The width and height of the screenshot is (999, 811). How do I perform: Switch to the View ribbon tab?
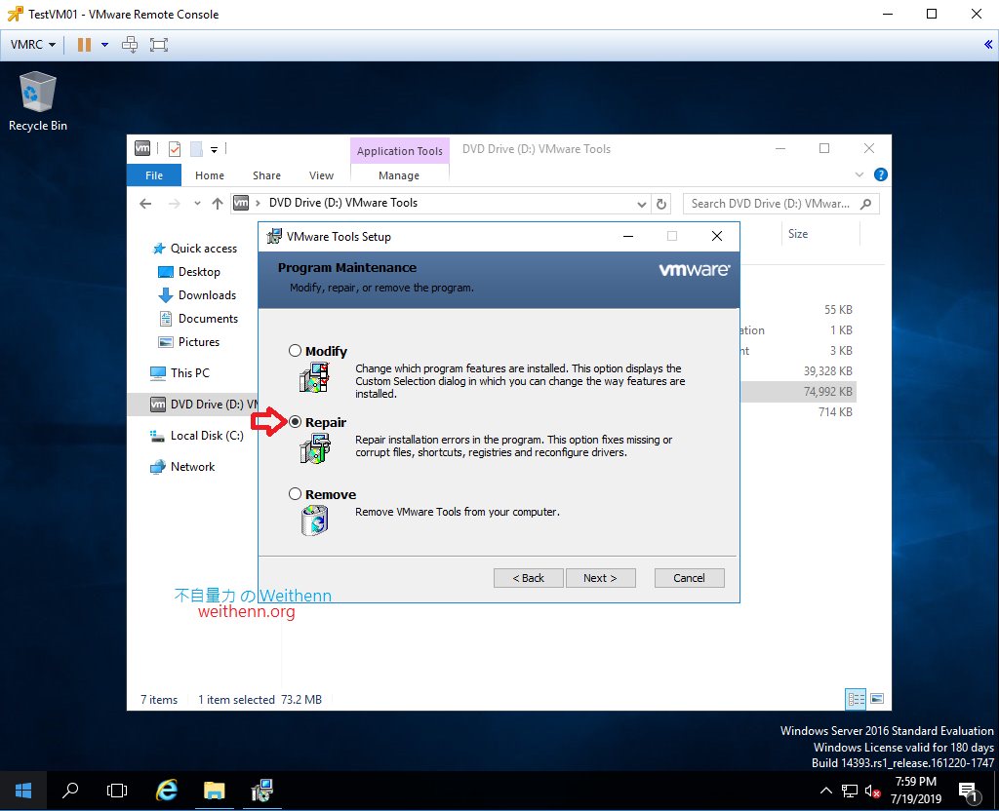(321, 174)
